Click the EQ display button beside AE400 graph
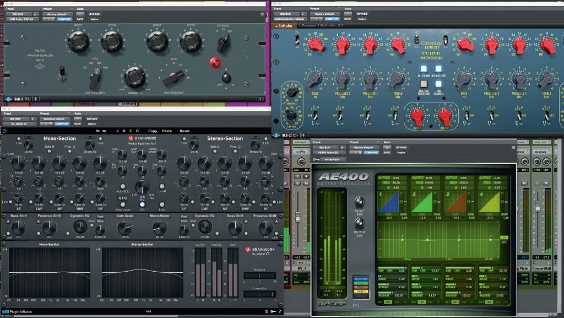 pos(505,238)
